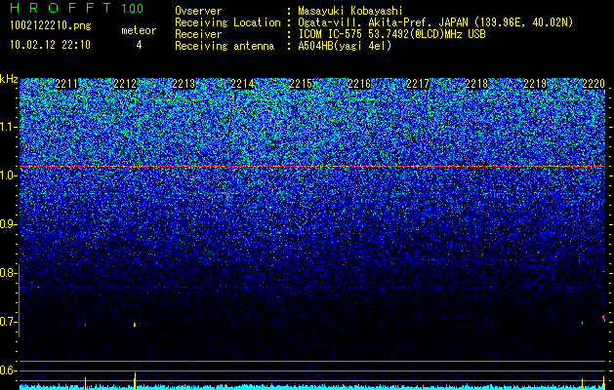Image resolution: width=614 pixels, height=390 pixels.
Task: Click the Ogata-vill. Akita-Pref. JAPAN location text
Action: tap(435, 22)
